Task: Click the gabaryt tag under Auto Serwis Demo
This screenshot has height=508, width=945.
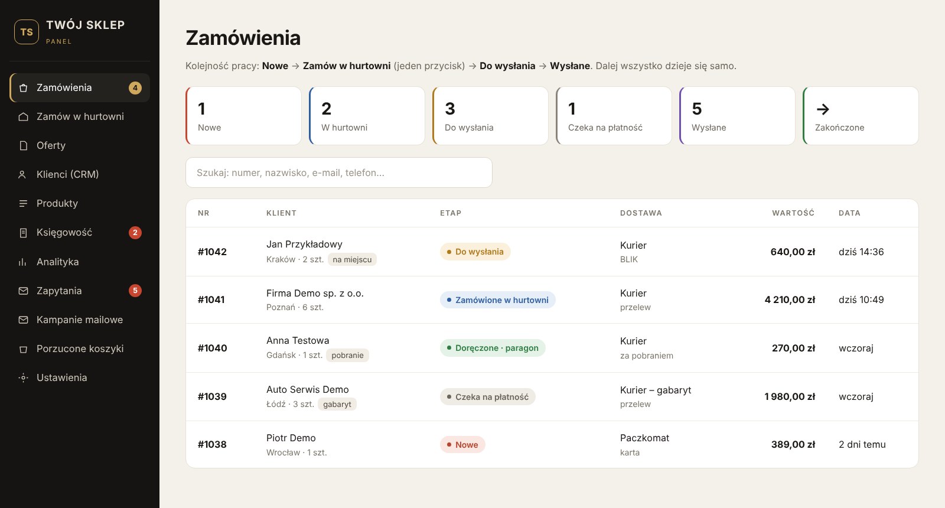Action: [x=337, y=404]
